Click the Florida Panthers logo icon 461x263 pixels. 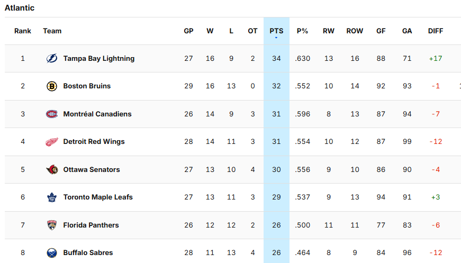pos(52,225)
